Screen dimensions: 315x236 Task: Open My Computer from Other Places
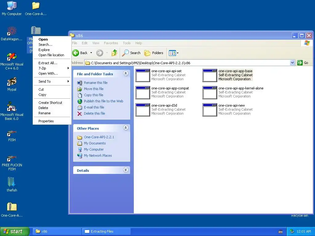(x=94, y=150)
